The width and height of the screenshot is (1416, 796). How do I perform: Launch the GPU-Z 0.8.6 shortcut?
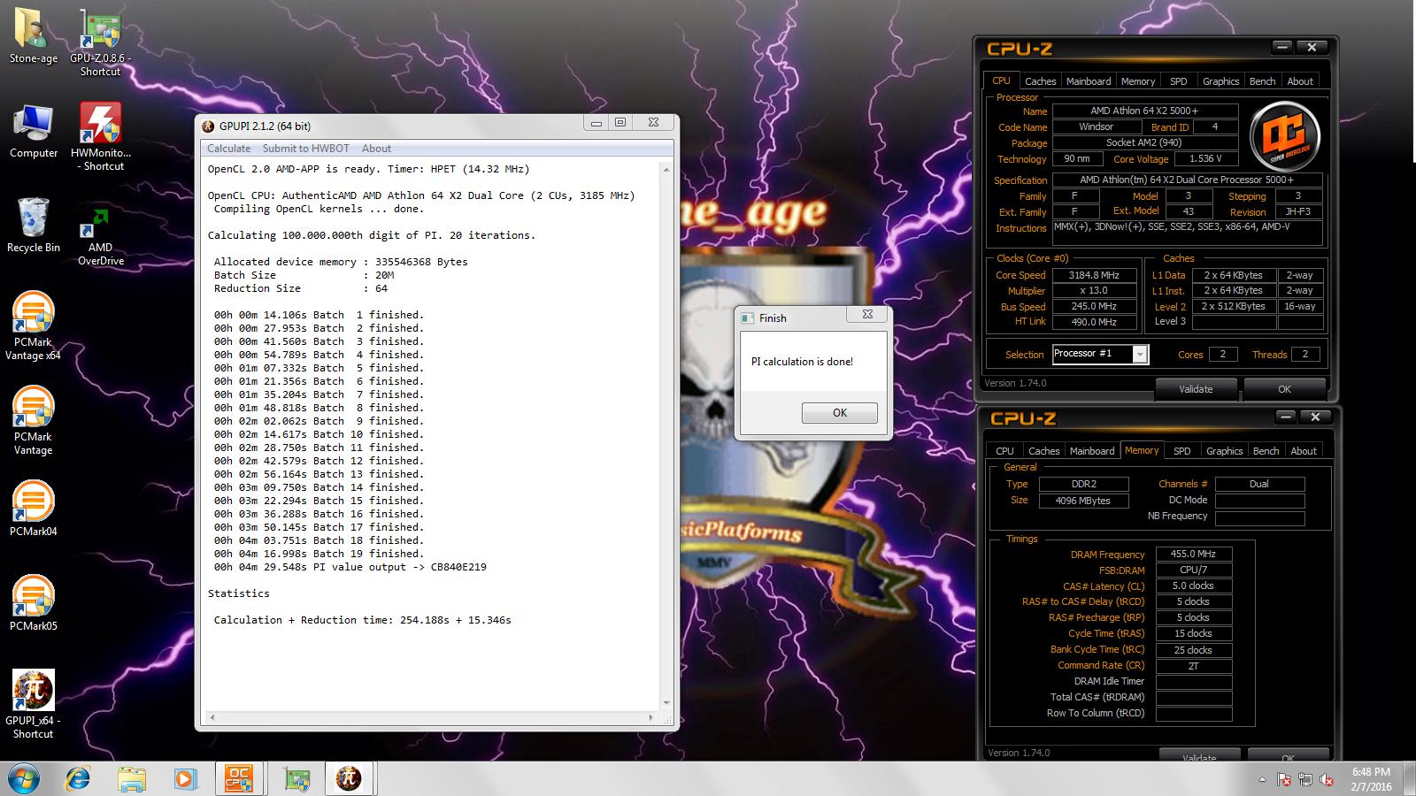coord(100,42)
